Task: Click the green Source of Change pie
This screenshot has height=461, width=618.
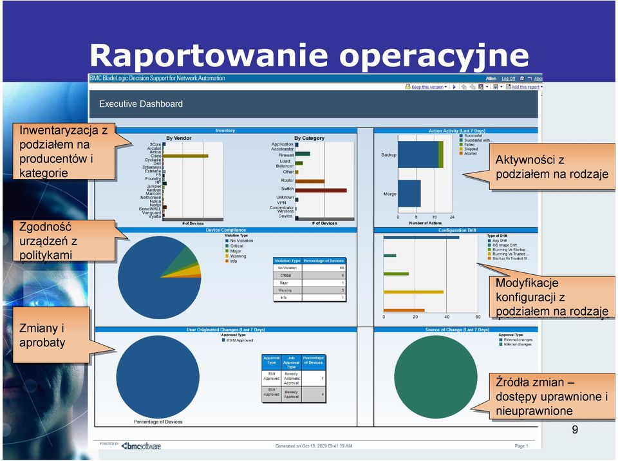Action: coord(436,377)
